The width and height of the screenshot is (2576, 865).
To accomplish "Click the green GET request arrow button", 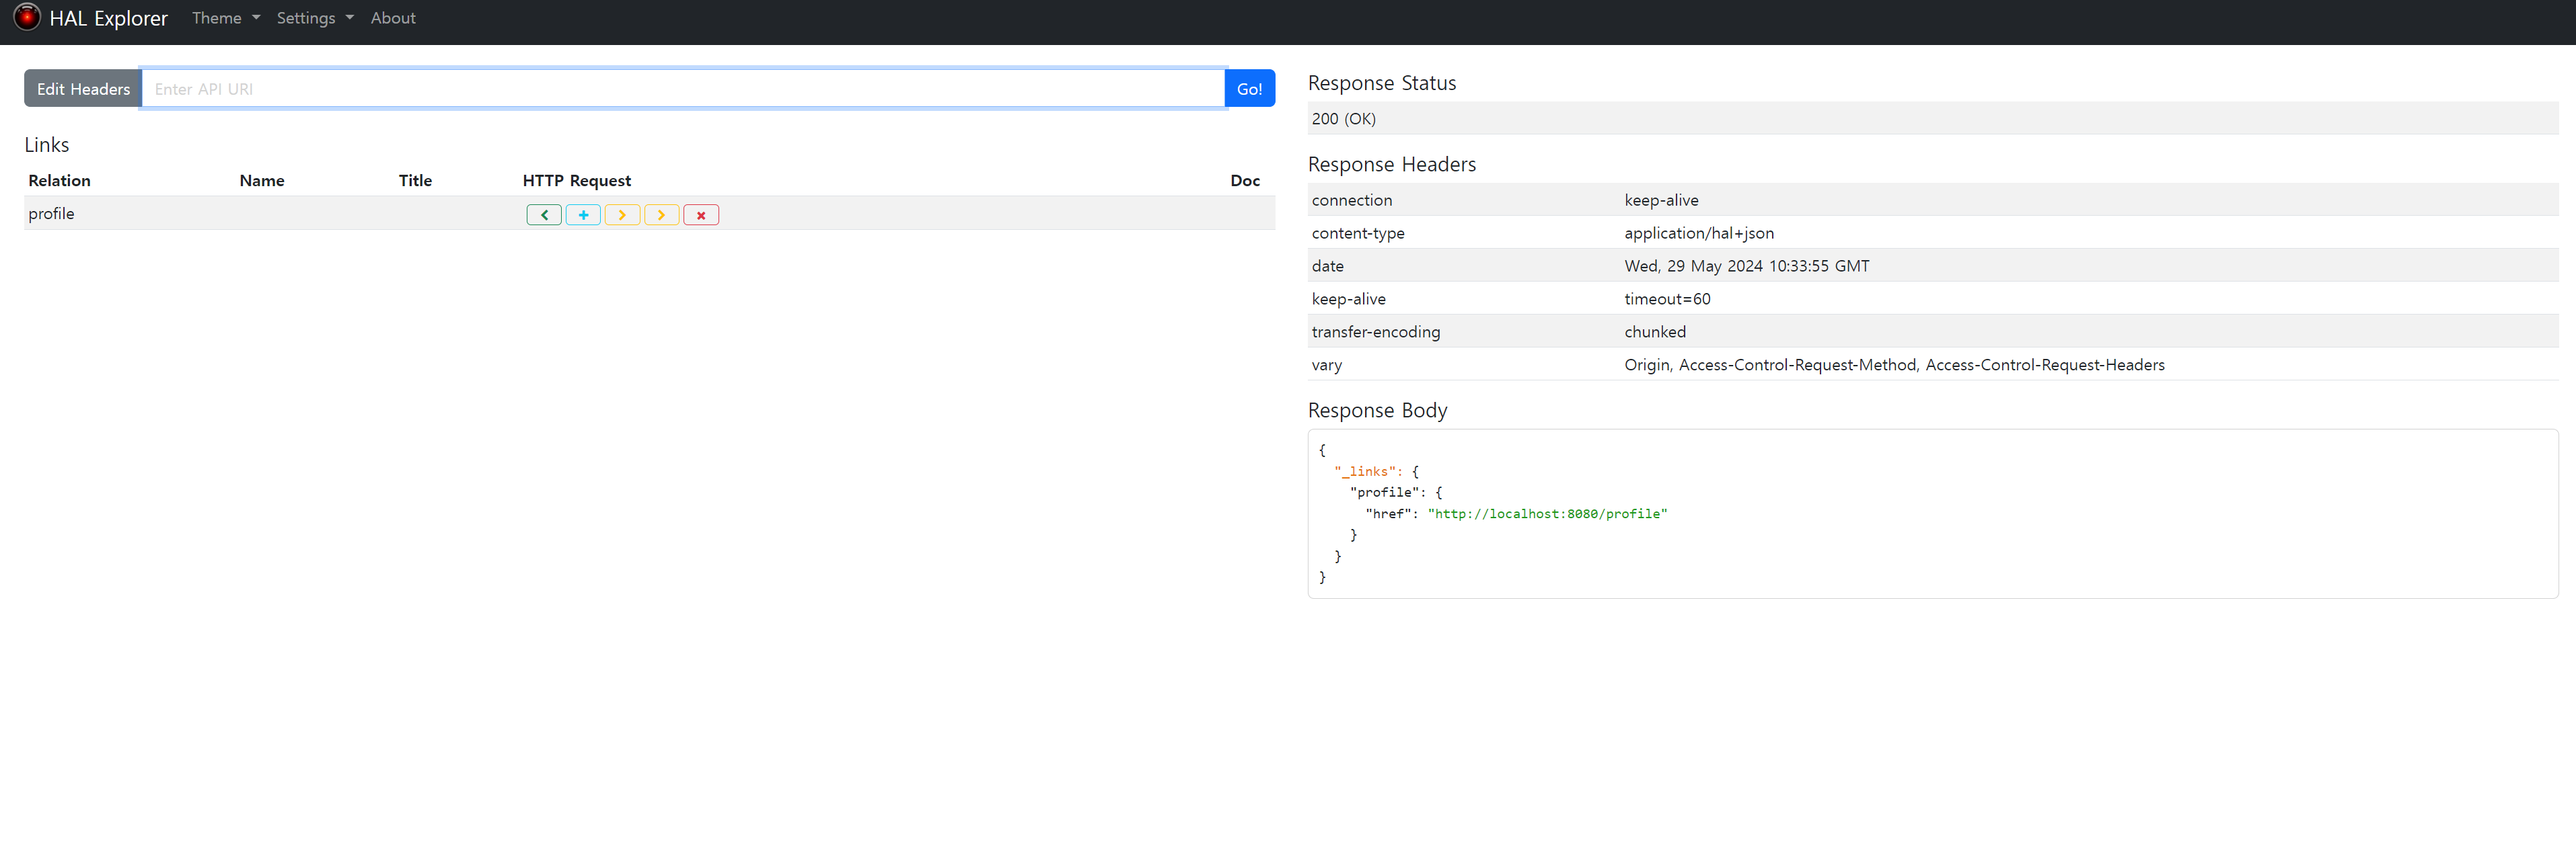I will pyautogui.click(x=544, y=215).
